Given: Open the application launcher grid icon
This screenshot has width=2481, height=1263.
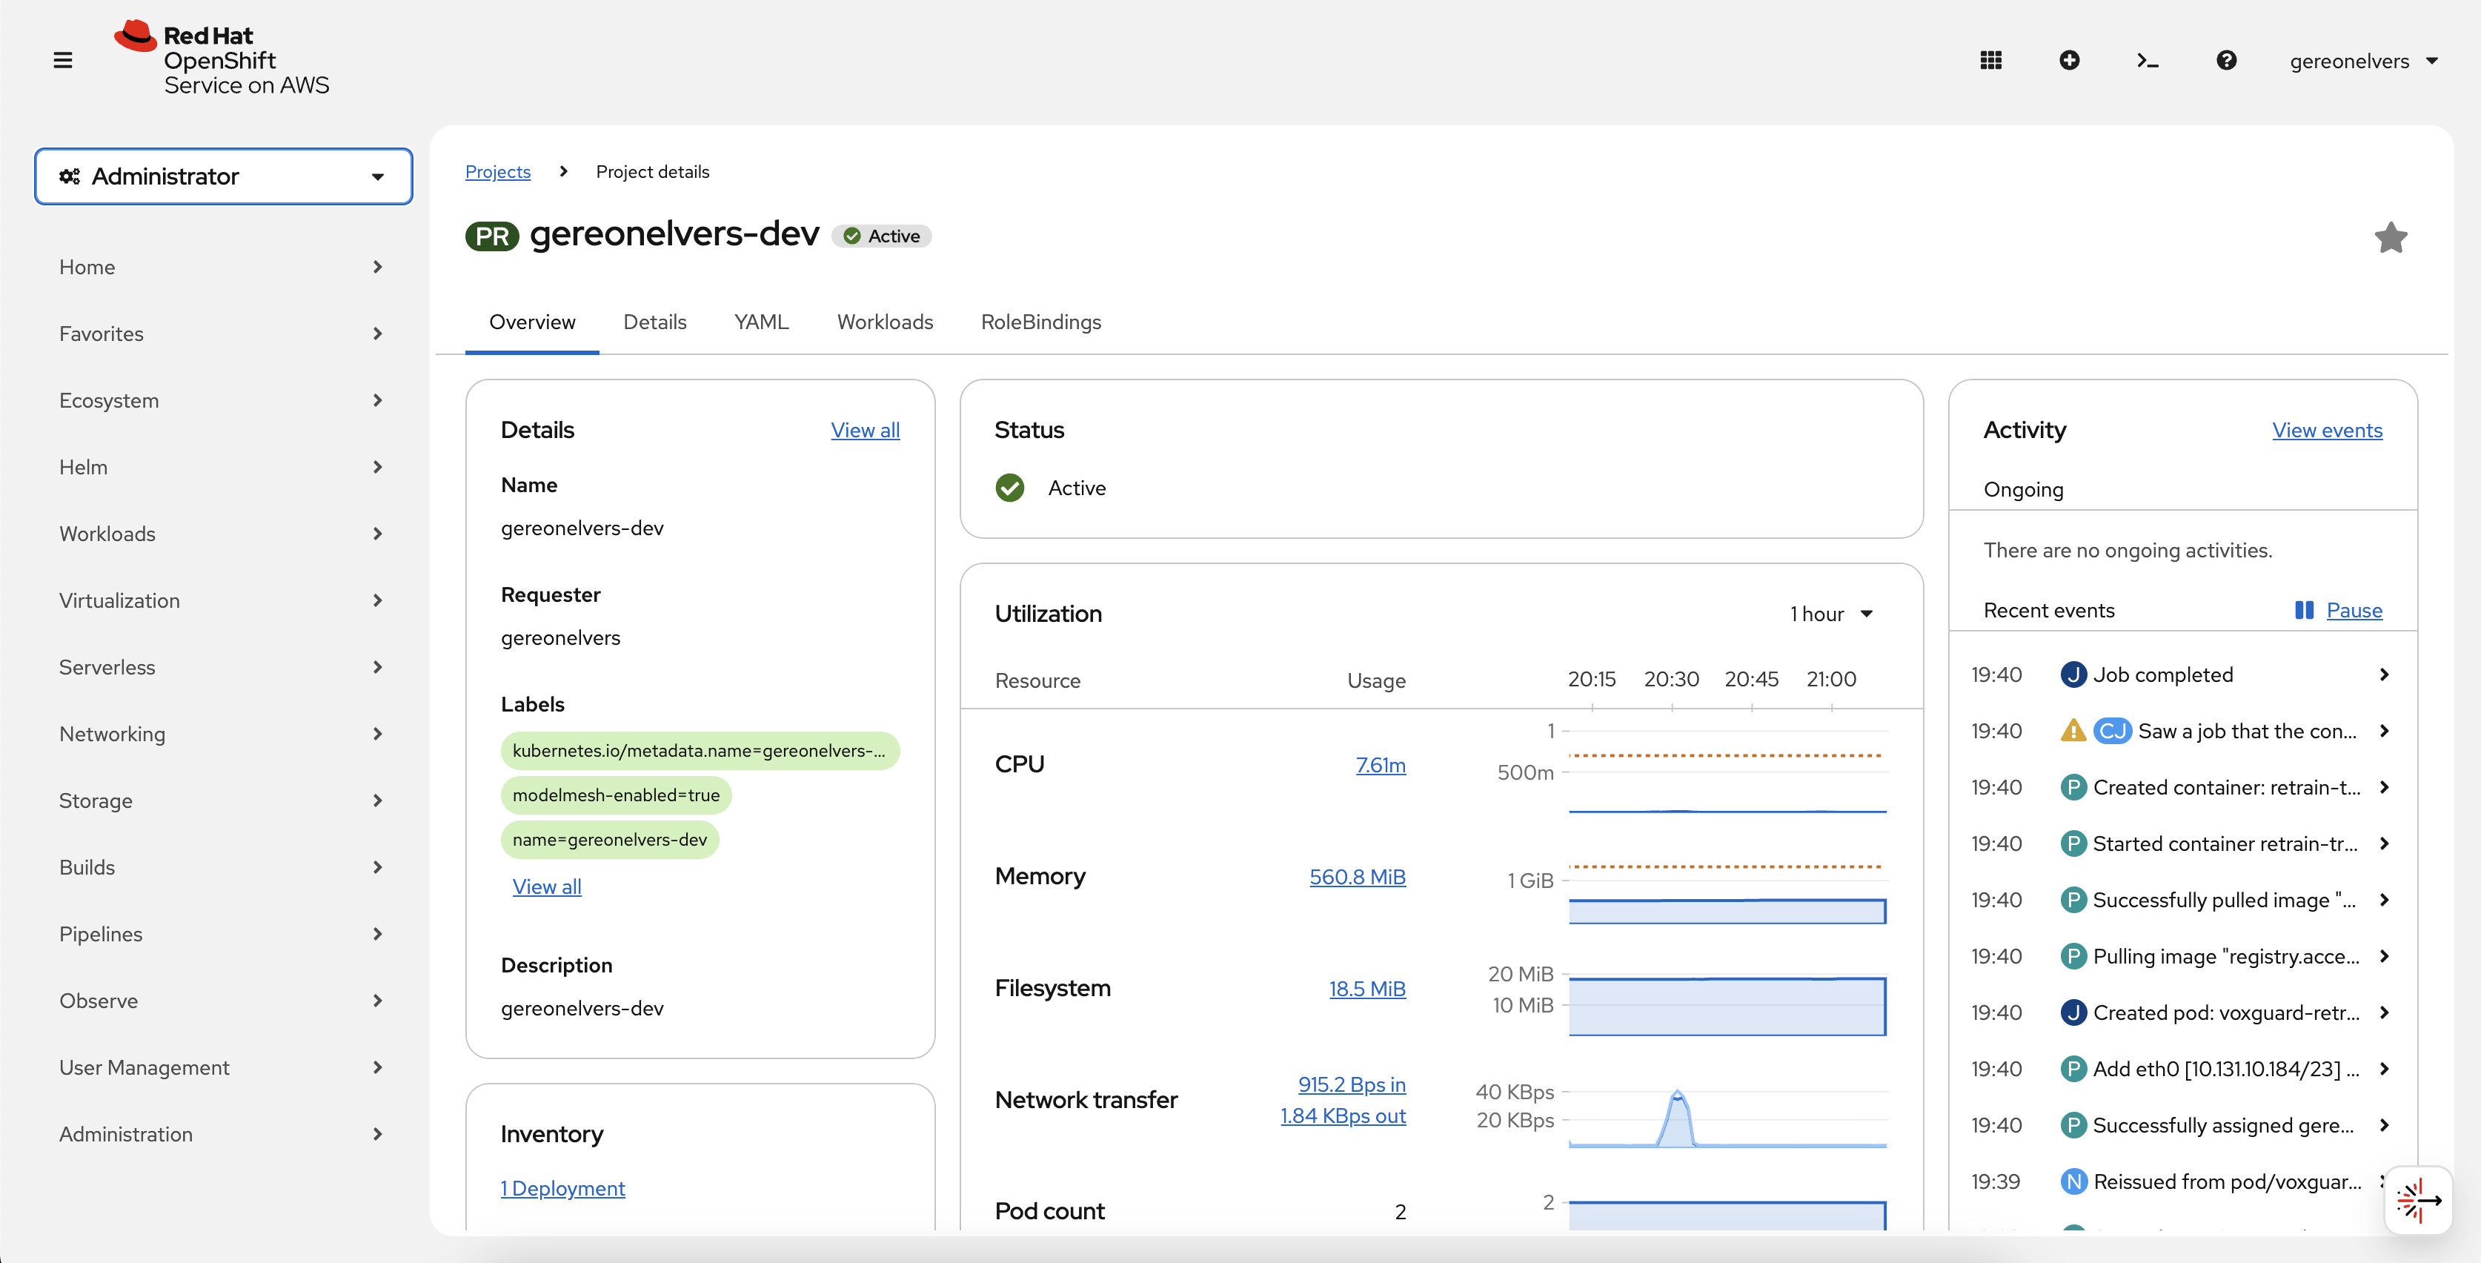Looking at the screenshot, I should coord(1992,60).
